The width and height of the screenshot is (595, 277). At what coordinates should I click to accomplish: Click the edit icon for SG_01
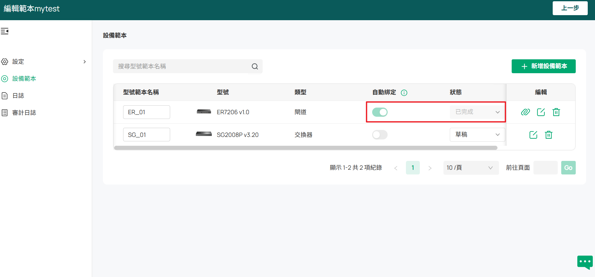pos(533,135)
